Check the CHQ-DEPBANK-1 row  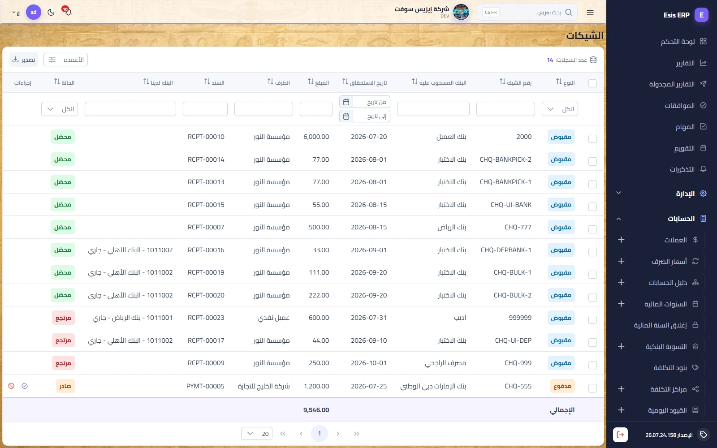point(592,252)
